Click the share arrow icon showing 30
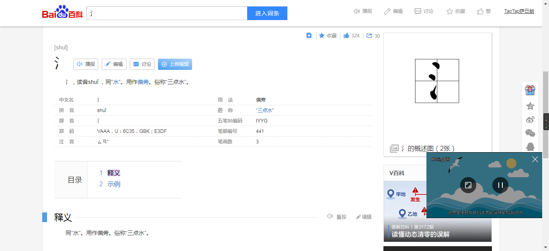Viewport: 549px width, 251px height. coord(369,36)
